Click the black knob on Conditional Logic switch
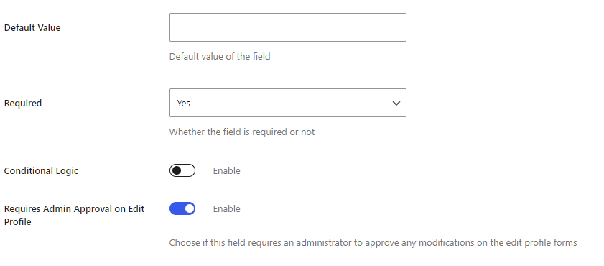 click(x=177, y=170)
